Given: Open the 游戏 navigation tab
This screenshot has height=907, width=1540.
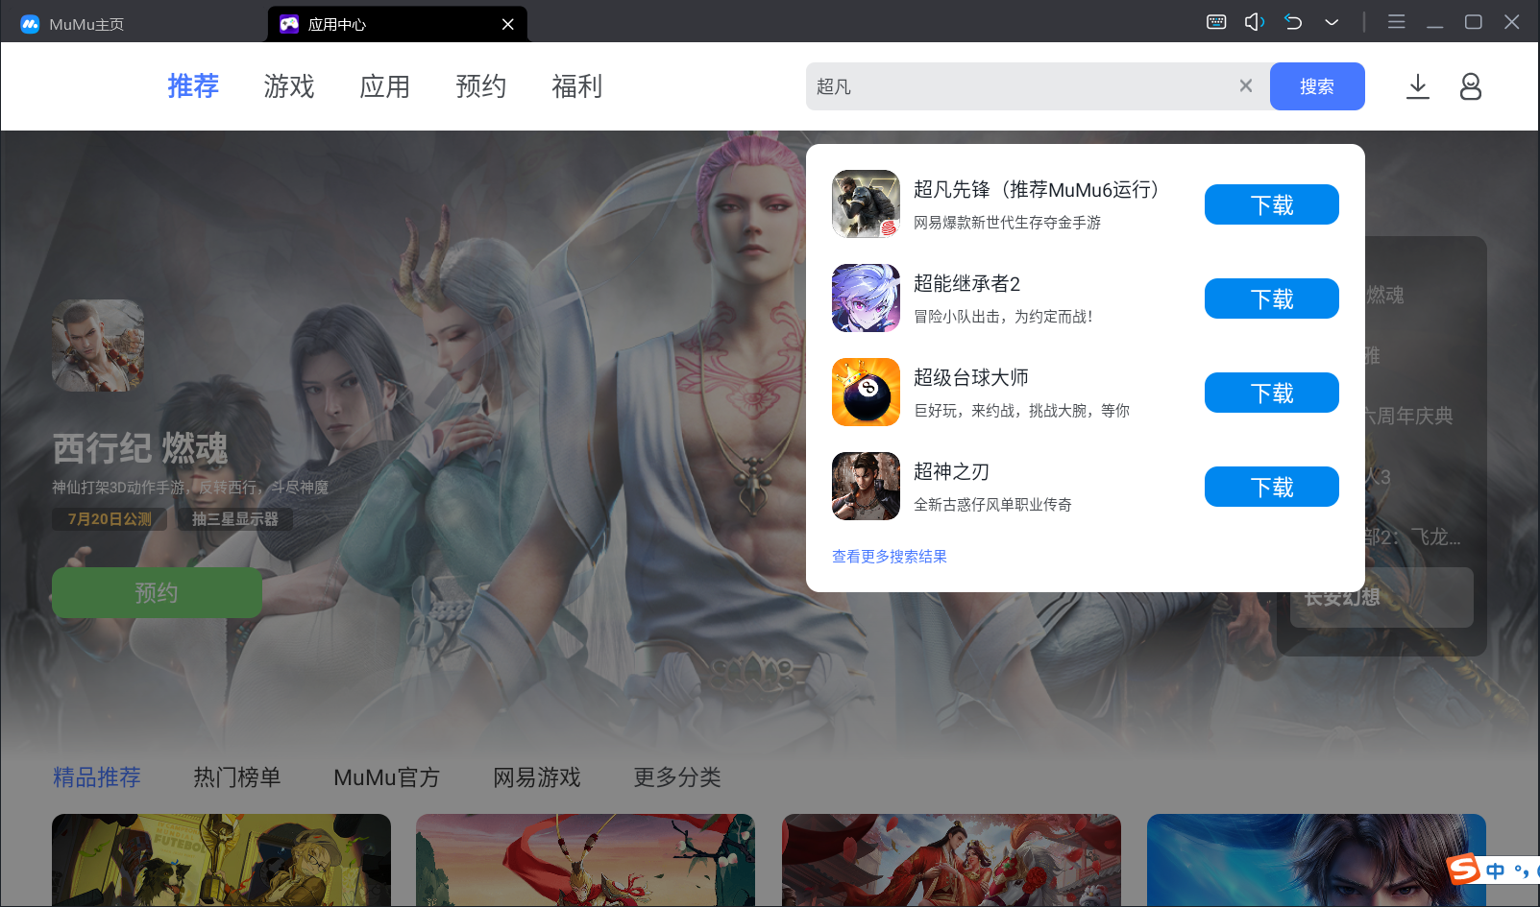Looking at the screenshot, I should 289,86.
